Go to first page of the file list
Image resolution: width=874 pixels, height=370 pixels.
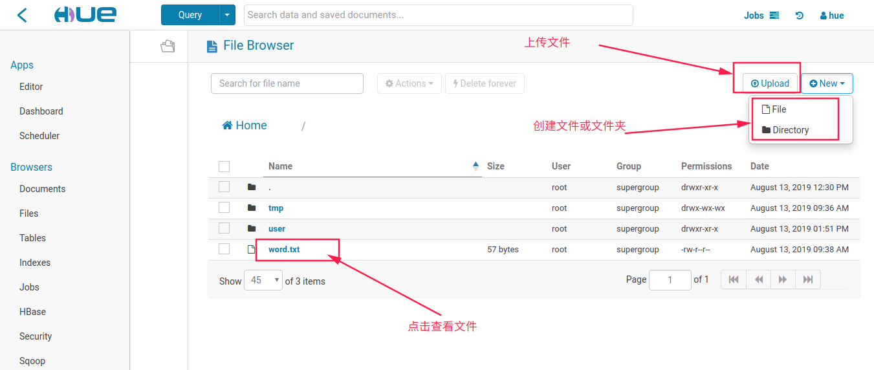click(734, 279)
